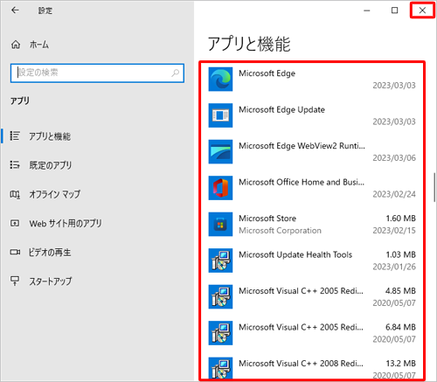Viewport: 437px width, 382px height.
Task: Click the magnifier icon in search box
Action: [175, 73]
